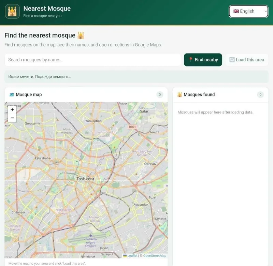
Task: Click the Mosques found count badge
Action: [x=260, y=95]
